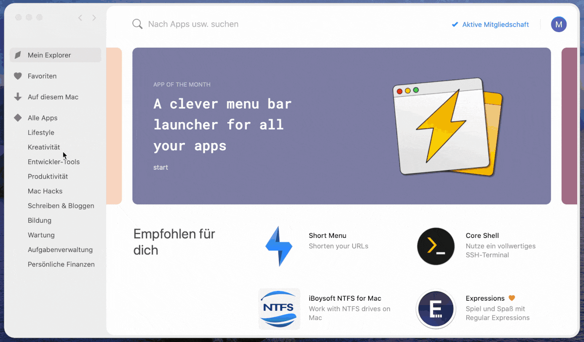Click the search magnifier icon
The width and height of the screenshot is (584, 342).
point(137,23)
